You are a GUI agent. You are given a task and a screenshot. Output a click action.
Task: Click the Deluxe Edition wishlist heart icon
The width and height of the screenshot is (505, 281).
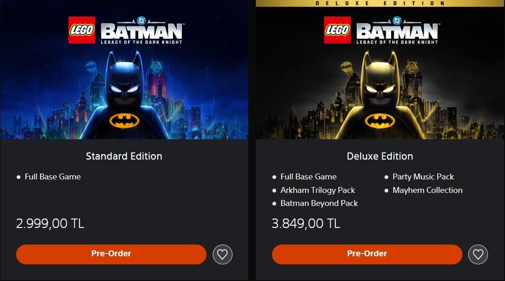pos(478,254)
